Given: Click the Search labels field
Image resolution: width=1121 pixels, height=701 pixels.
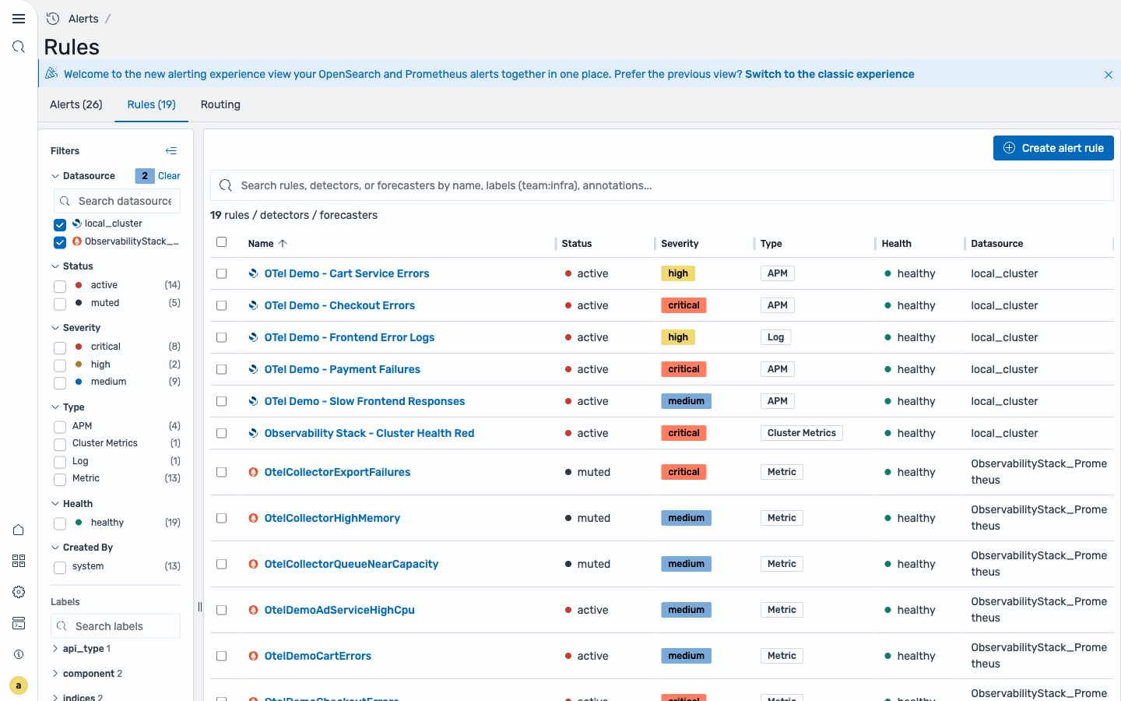Looking at the screenshot, I should 115,626.
